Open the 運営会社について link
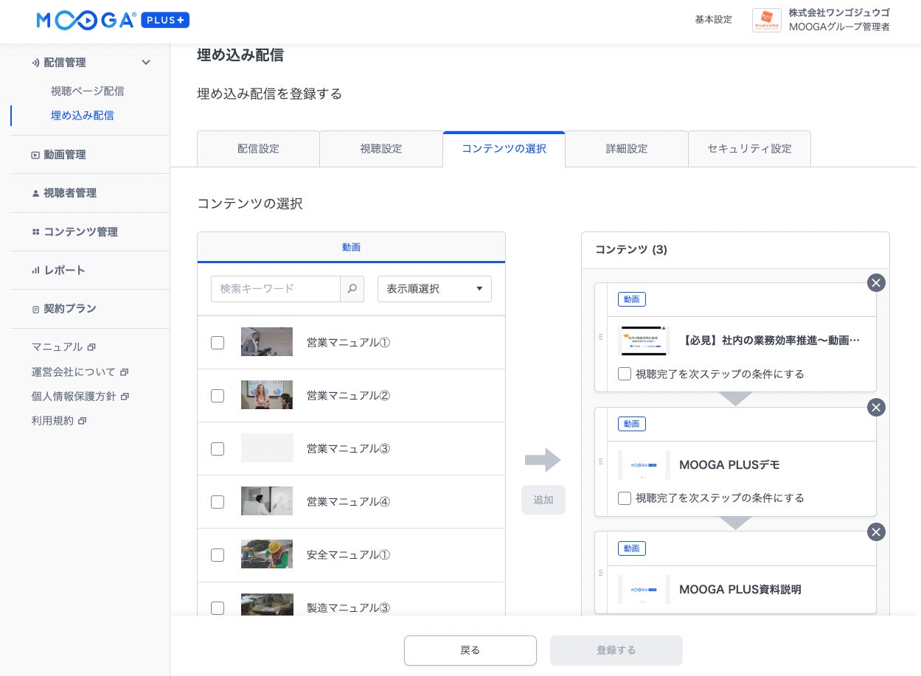This screenshot has height=676, width=921. pos(73,372)
